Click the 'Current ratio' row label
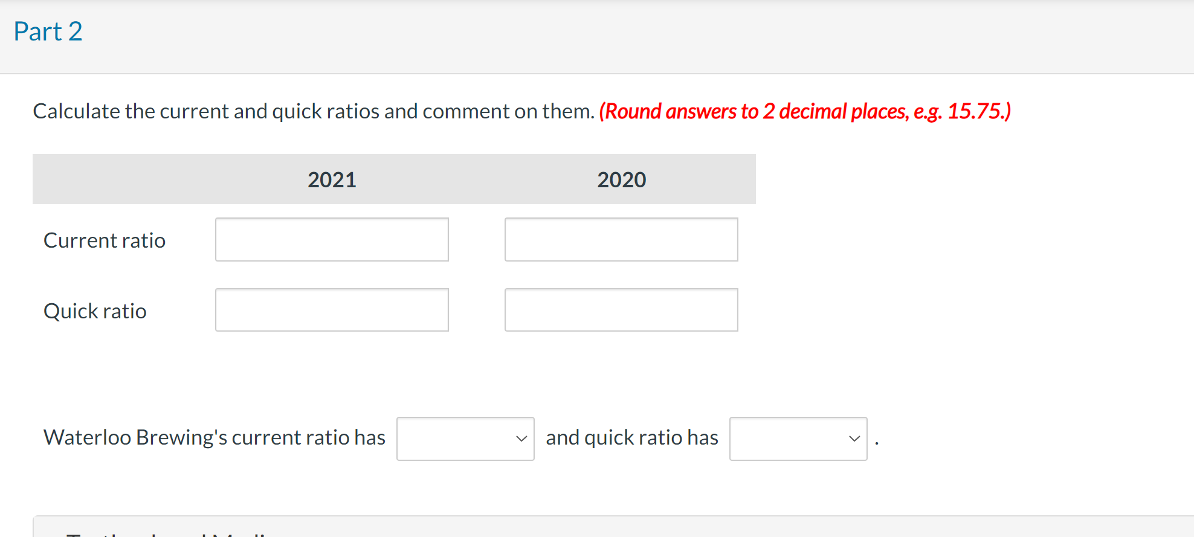1194x537 pixels. pyautogui.click(x=104, y=240)
